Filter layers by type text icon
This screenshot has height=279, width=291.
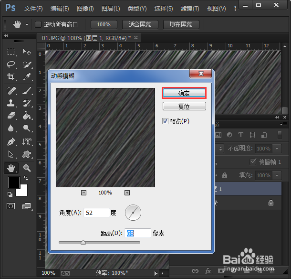pos(241,135)
